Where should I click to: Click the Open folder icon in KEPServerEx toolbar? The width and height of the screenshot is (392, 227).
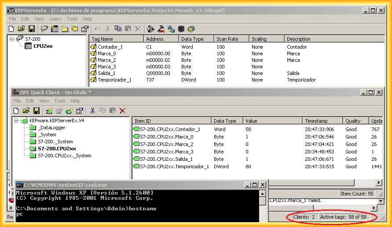coord(22,29)
